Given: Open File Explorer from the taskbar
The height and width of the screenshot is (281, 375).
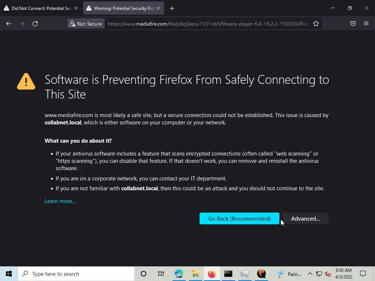Looking at the screenshot, I should pyautogui.click(x=195, y=274).
